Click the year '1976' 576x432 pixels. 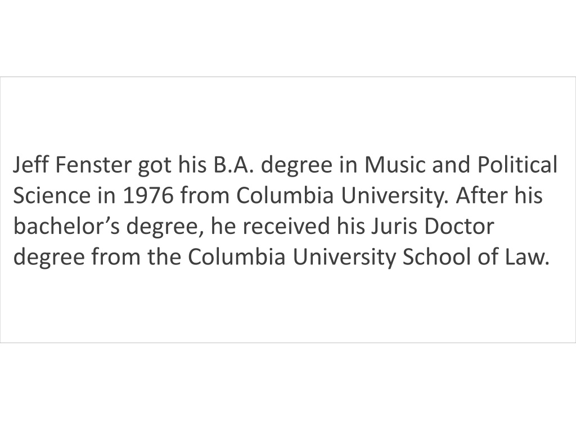point(148,195)
